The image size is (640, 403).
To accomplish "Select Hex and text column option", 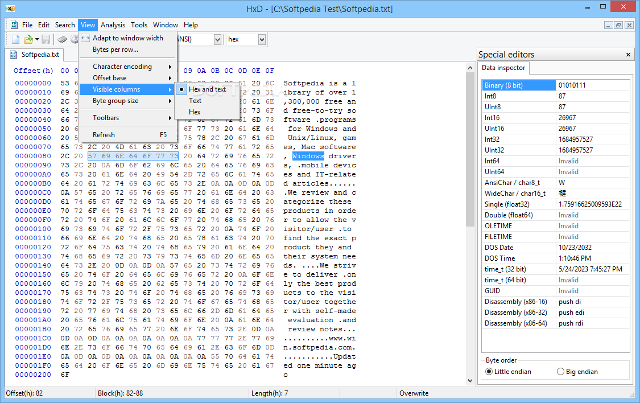I will click(x=207, y=89).
